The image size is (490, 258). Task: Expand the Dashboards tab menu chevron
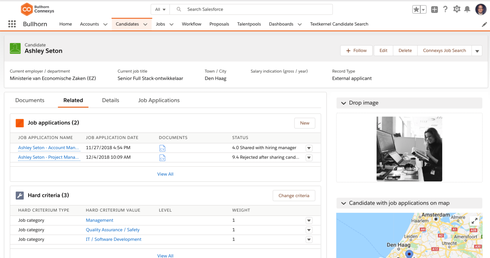coord(300,24)
